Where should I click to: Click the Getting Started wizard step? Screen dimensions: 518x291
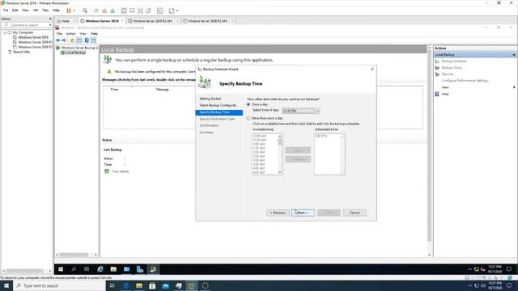coord(210,99)
